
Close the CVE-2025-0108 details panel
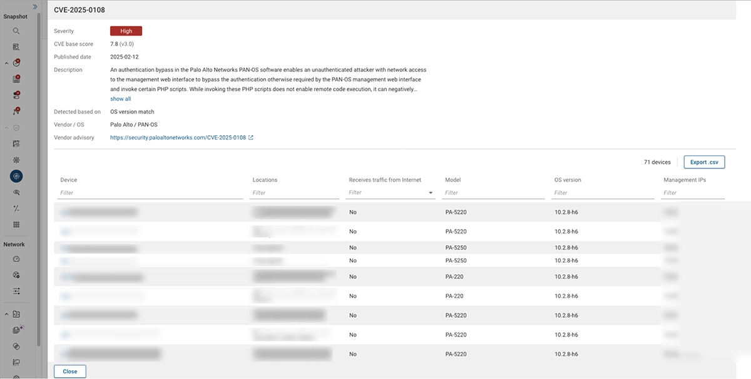coord(70,371)
